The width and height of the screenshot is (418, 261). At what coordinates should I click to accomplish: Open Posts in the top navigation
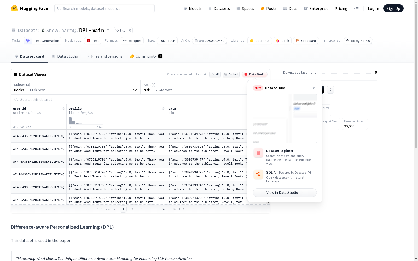point(269,8)
